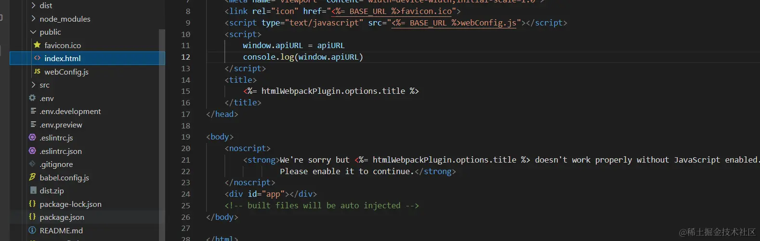Click the closing script tag on line 13
Screen dimensions: 760x241
click(x=245, y=68)
